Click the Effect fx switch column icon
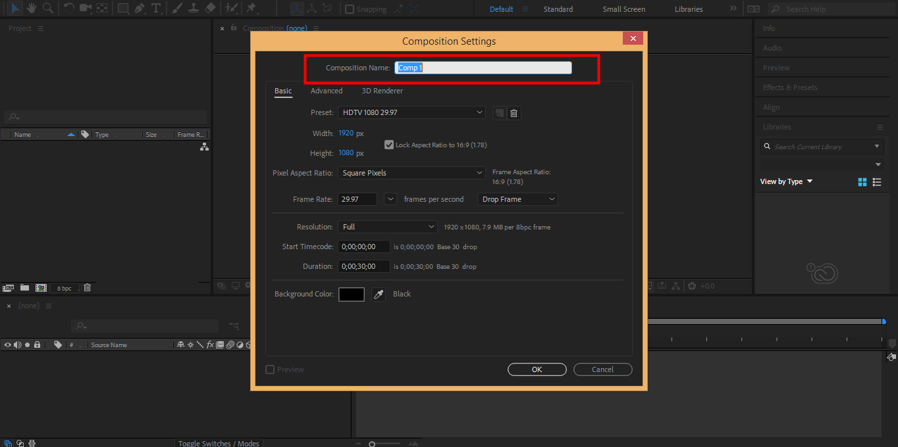Image resolution: width=898 pixels, height=447 pixels. click(x=211, y=344)
